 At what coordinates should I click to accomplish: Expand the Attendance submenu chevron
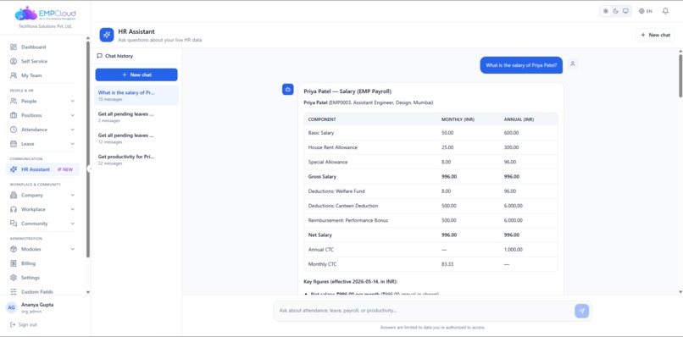(x=72, y=130)
